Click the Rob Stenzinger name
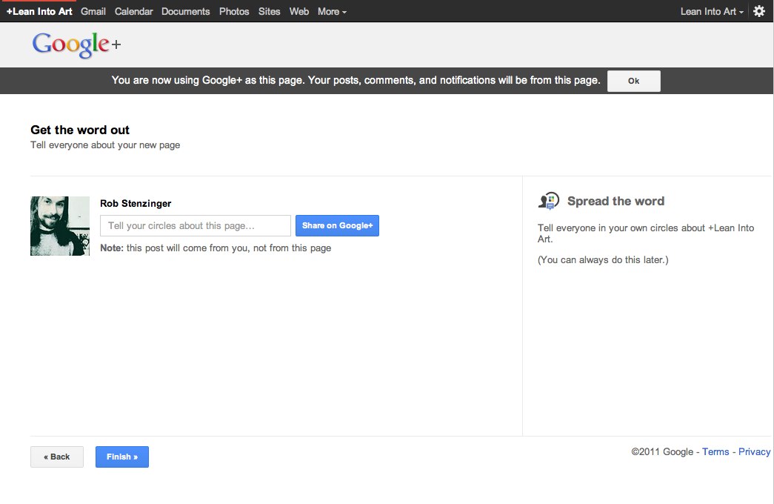This screenshot has width=774, height=504. 136,204
